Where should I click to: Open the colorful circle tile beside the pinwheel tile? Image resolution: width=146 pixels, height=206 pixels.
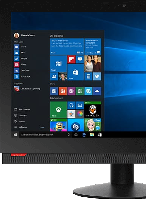(80, 114)
